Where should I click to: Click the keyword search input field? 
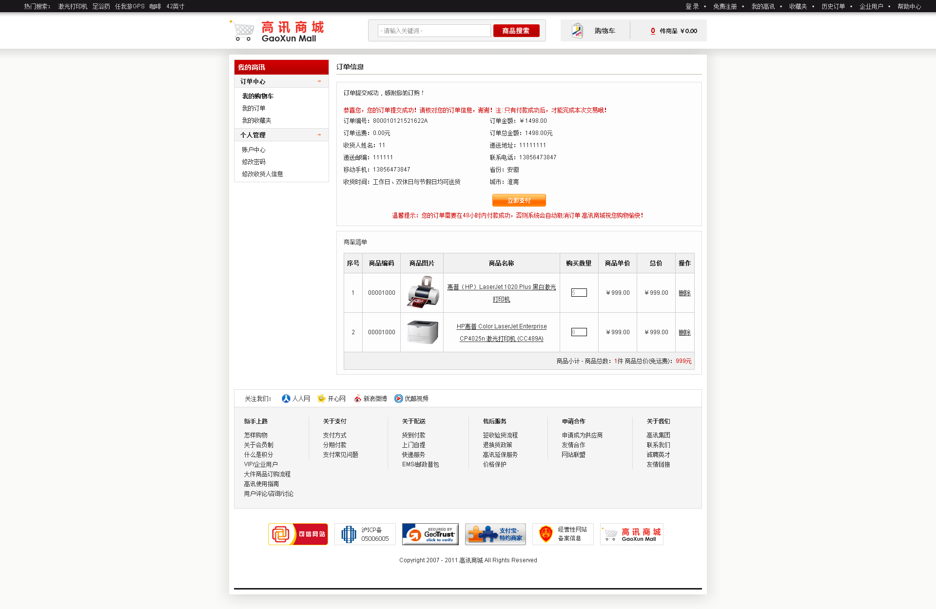pos(434,31)
